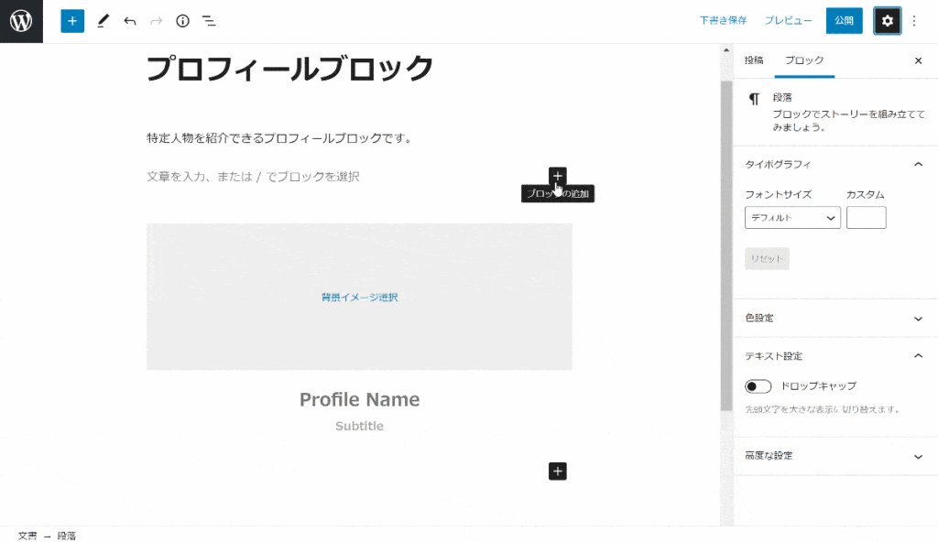Click the paragraph block icon in sidebar
The height and width of the screenshot is (542, 938).
coord(755,97)
